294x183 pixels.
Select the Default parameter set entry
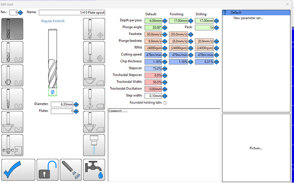pyautogui.click(x=256, y=12)
